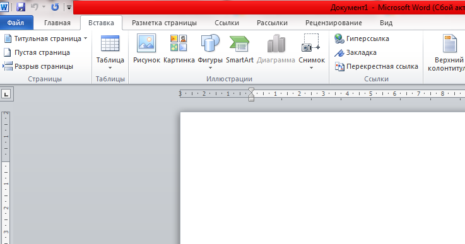Undo the last action
465x244 pixels.
tap(35, 7)
